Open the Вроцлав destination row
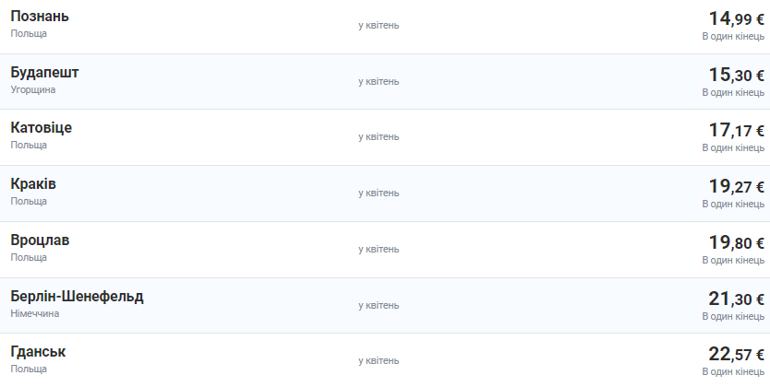The image size is (770, 387). click(x=40, y=240)
